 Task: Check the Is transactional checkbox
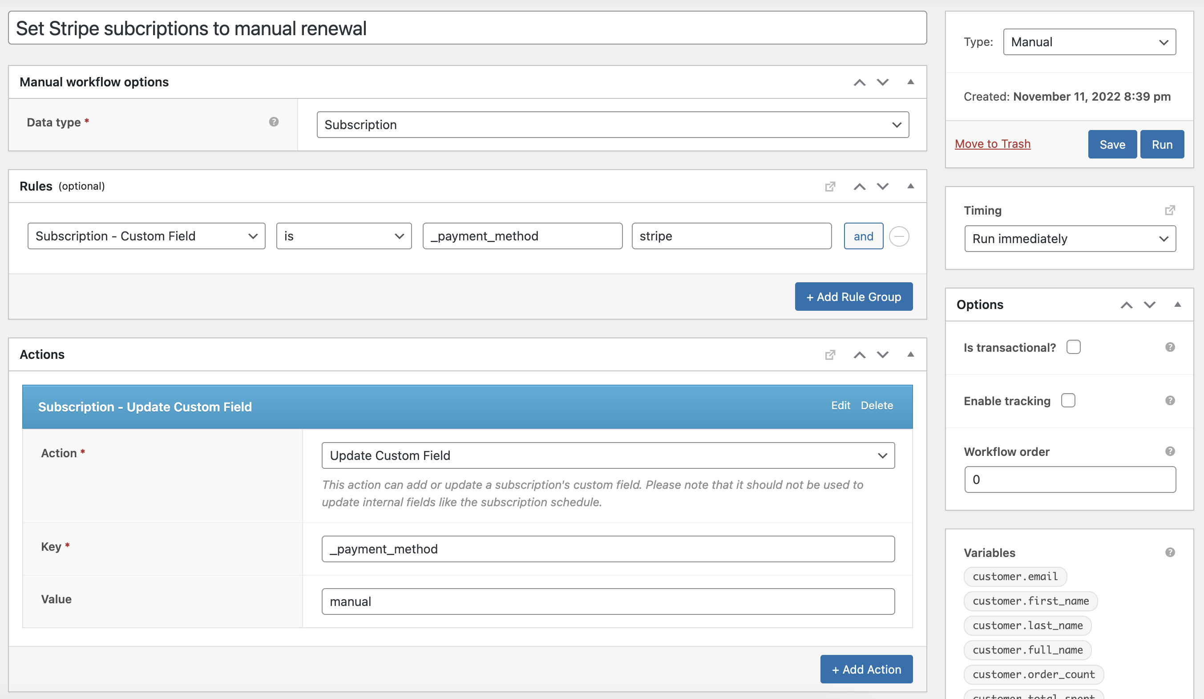point(1073,347)
